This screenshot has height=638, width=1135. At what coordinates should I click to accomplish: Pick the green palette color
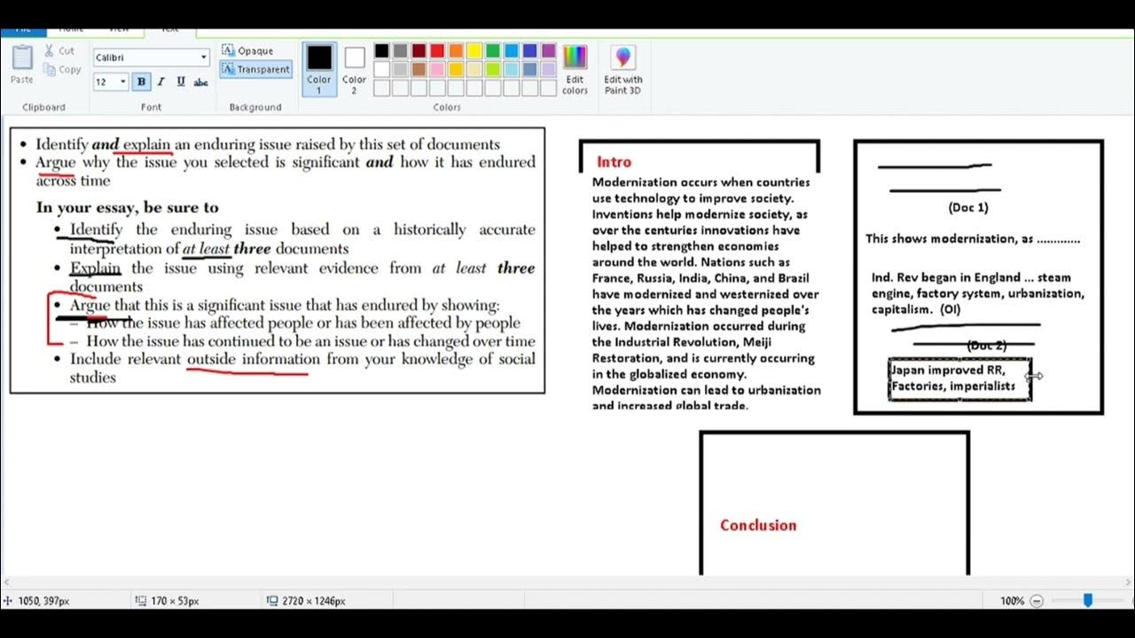pyautogui.click(x=493, y=51)
